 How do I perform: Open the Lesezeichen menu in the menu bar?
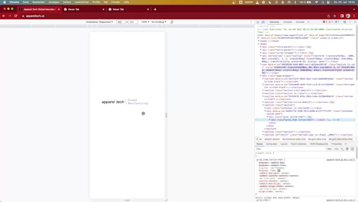[x=82, y=2]
